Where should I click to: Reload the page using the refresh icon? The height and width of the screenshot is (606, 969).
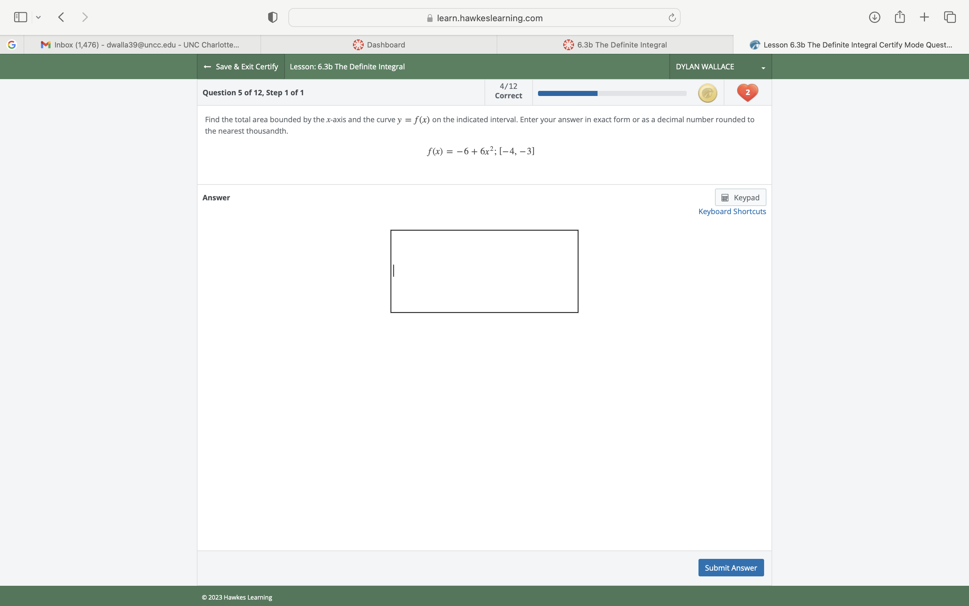[672, 17]
